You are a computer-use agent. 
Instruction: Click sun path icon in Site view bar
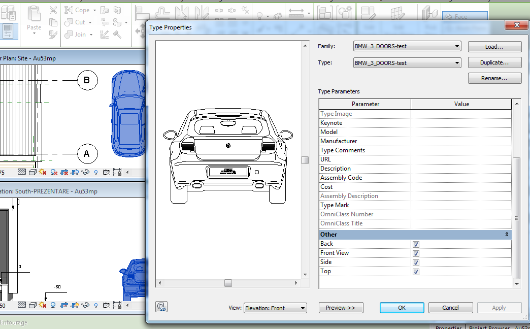[x=43, y=172]
